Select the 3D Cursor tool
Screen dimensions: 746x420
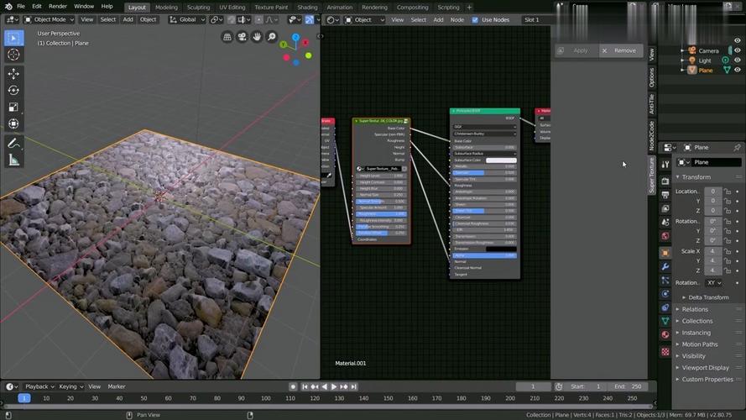pyautogui.click(x=13, y=55)
